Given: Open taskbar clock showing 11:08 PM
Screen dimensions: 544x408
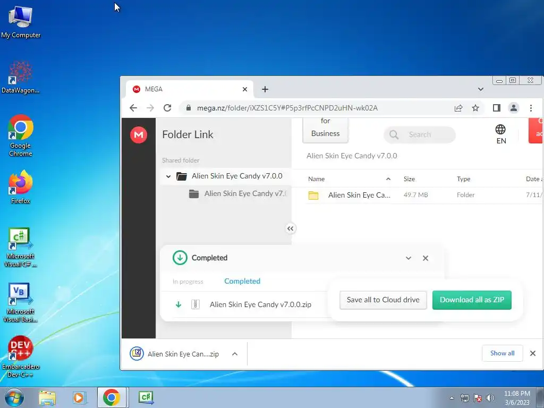Looking at the screenshot, I should coord(517,397).
